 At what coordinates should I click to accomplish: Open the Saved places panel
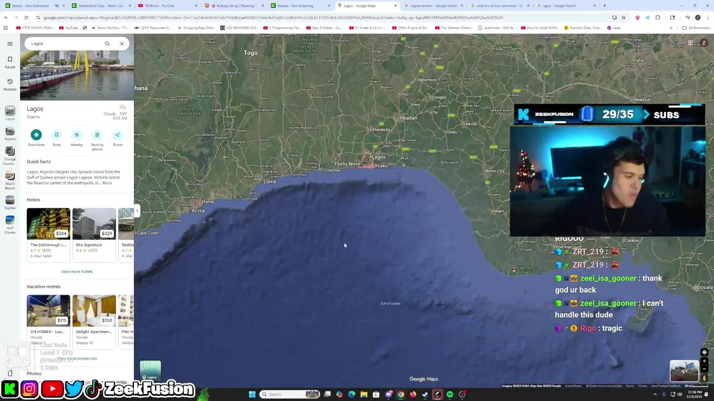pos(10,62)
